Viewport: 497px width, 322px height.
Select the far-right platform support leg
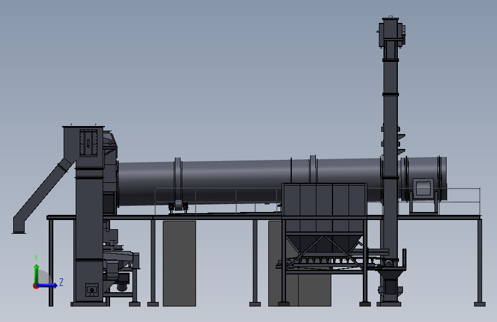tap(480, 262)
